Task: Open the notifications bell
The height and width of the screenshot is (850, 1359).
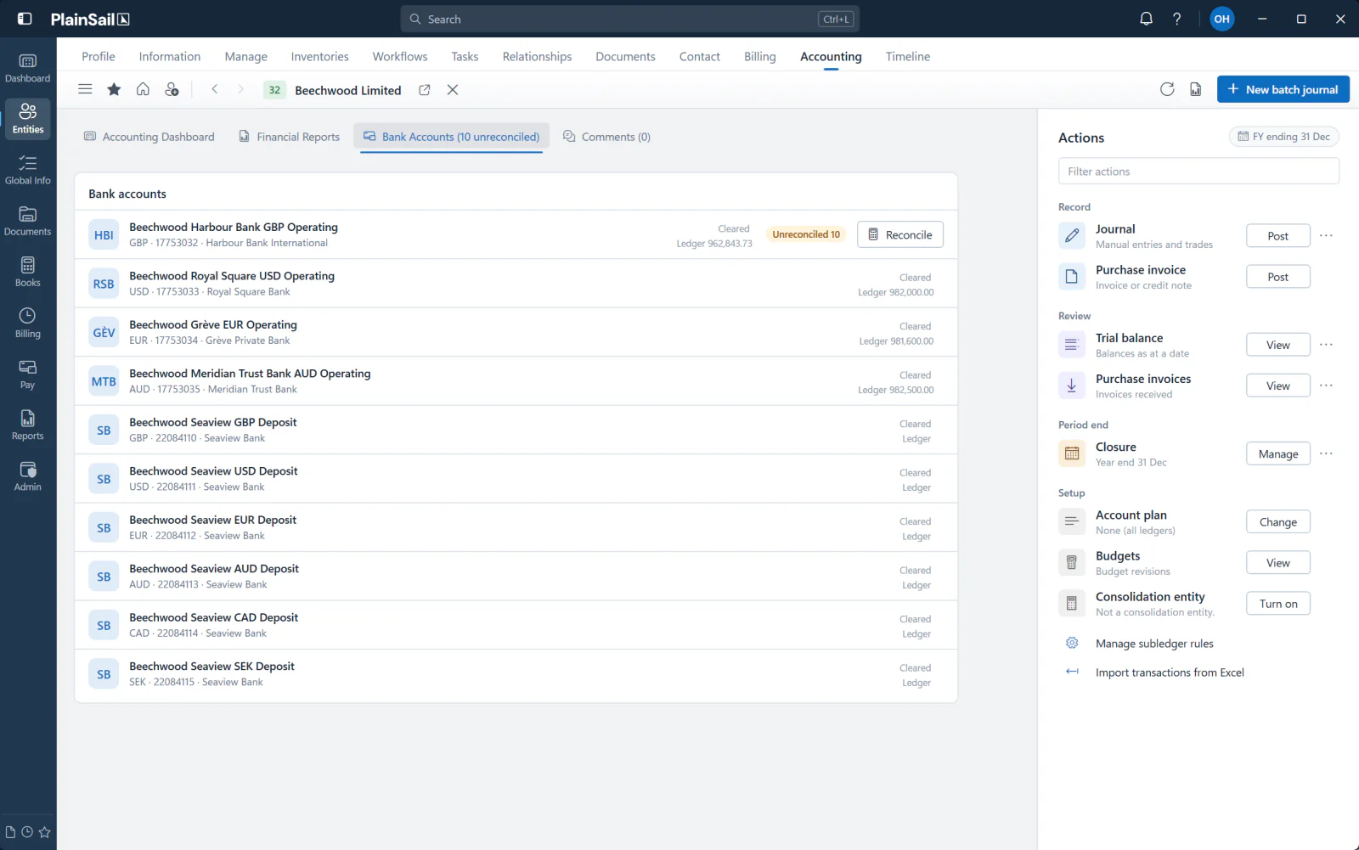Action: [1146, 19]
